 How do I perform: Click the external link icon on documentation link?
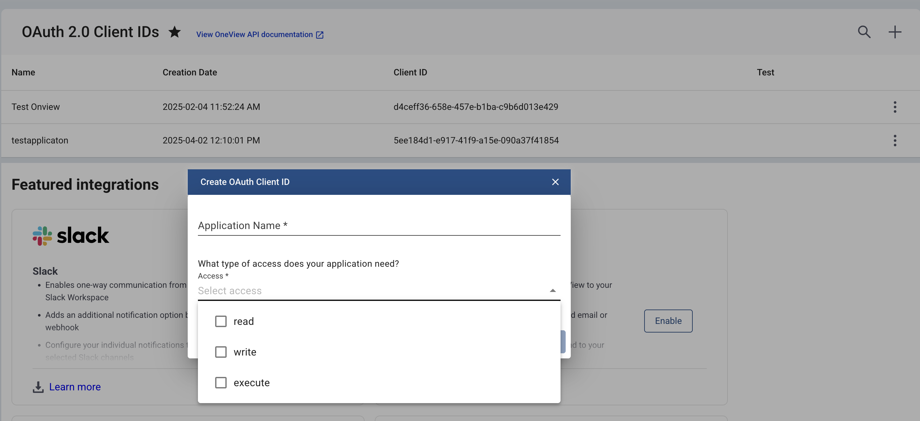pyautogui.click(x=319, y=34)
